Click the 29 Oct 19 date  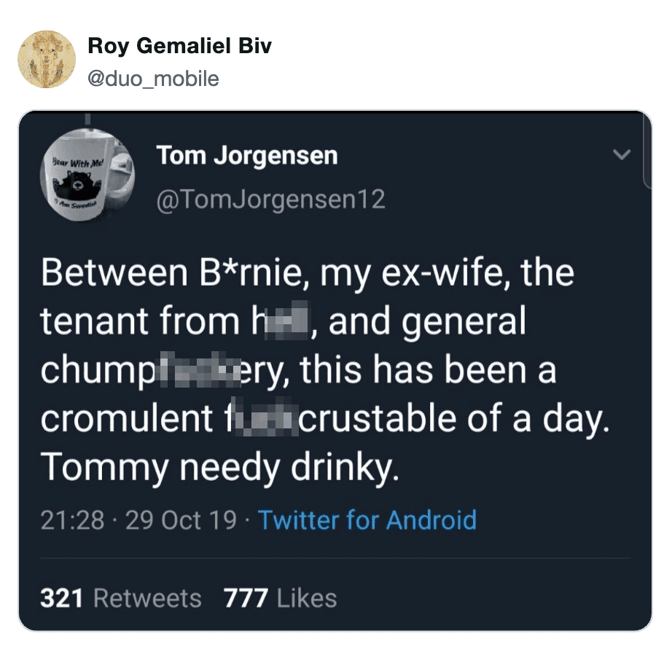pos(181,520)
